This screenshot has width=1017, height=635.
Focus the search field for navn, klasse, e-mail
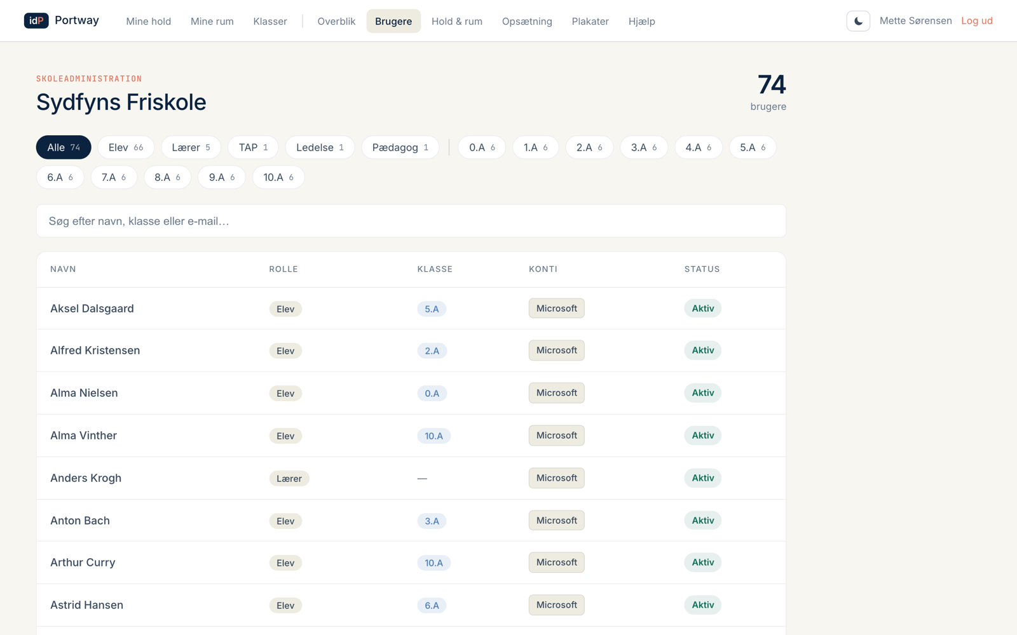pyautogui.click(x=411, y=221)
